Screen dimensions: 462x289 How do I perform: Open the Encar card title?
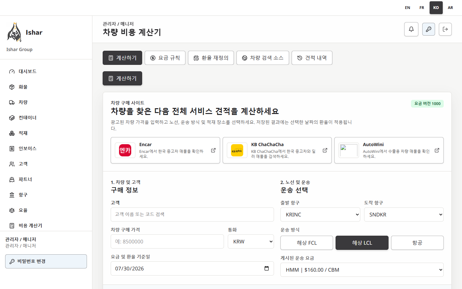click(145, 144)
